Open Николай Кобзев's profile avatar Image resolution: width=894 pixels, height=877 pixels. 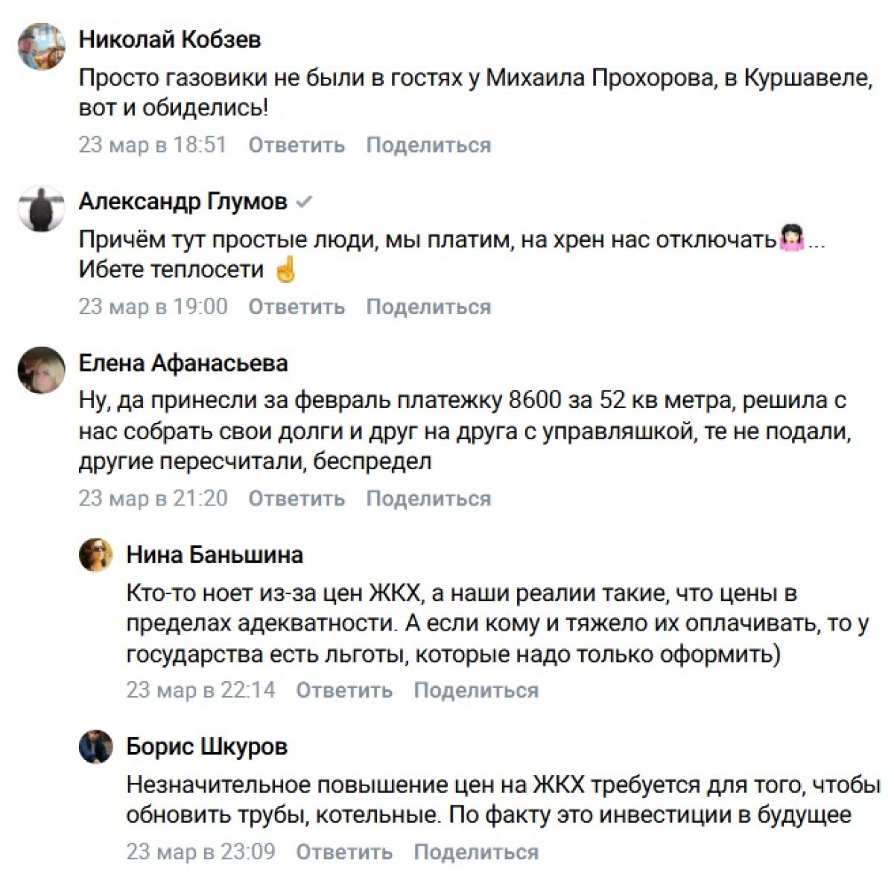click(x=42, y=46)
